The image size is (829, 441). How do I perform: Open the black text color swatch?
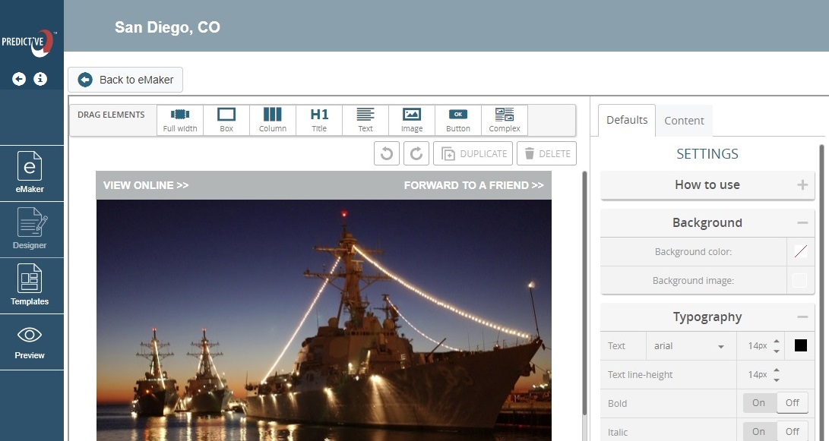pos(800,346)
